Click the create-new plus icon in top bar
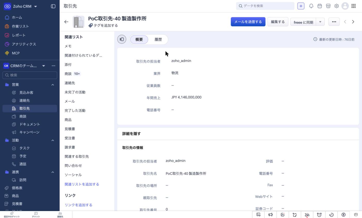The image size is (362, 218). (x=301, y=6)
